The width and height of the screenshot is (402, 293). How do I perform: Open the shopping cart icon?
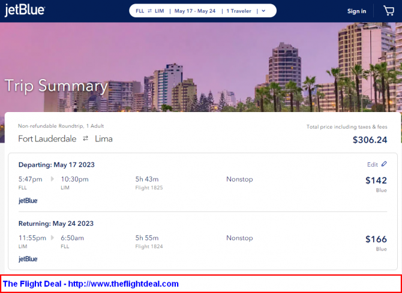389,11
